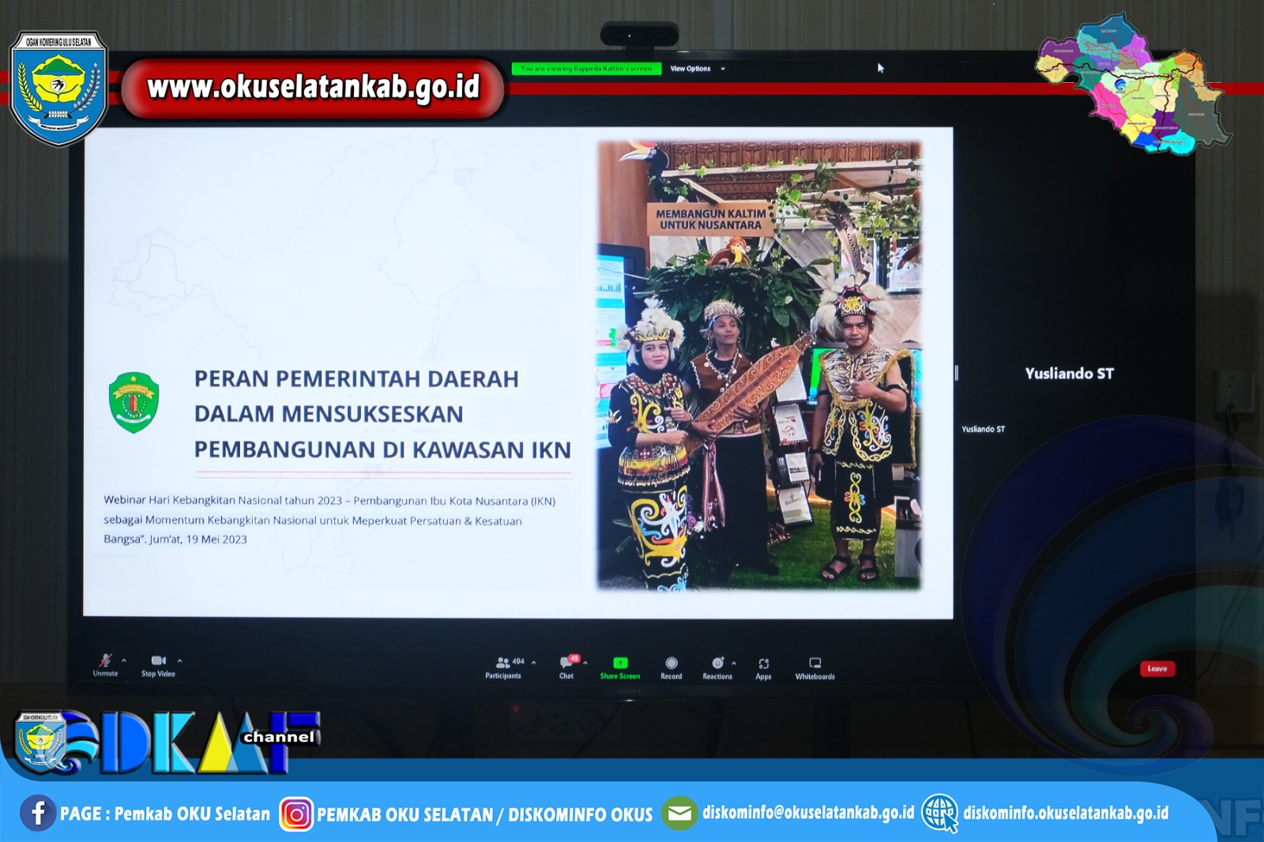Click the Facebook icon in footer banner

[37, 813]
